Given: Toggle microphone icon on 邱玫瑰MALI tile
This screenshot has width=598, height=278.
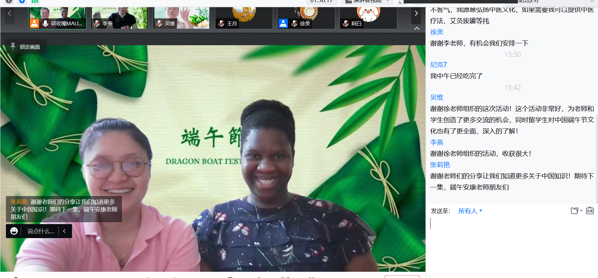Looking at the screenshot, I should [x=46, y=23].
